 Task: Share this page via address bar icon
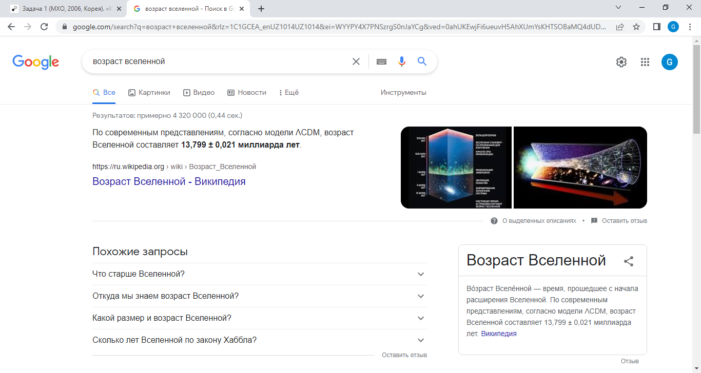click(620, 27)
